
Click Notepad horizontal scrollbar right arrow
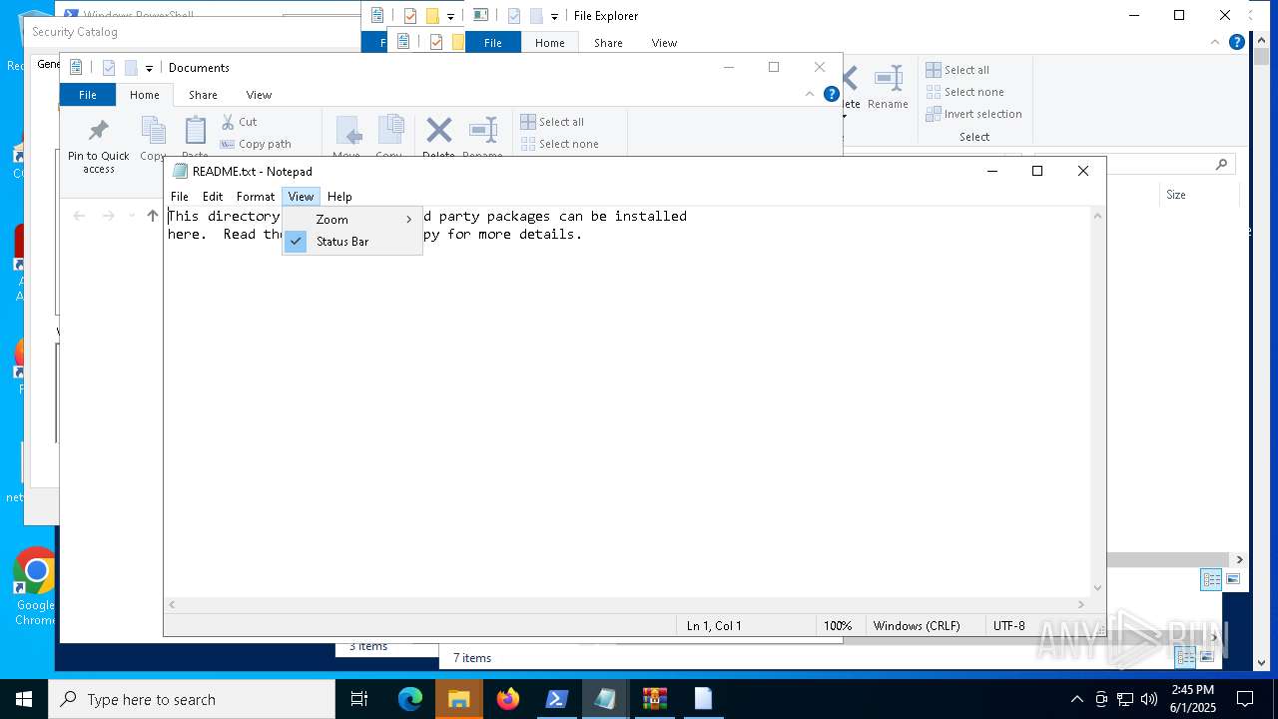pos(1080,605)
